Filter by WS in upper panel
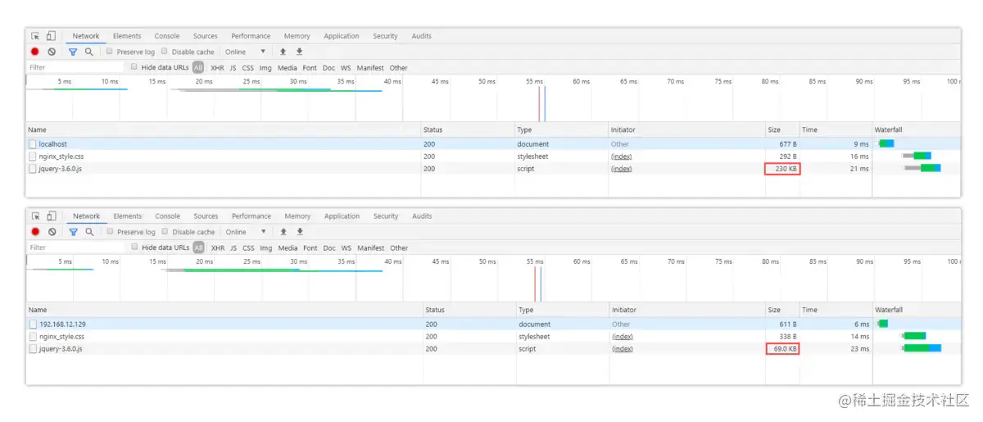The image size is (983, 422). click(x=346, y=68)
